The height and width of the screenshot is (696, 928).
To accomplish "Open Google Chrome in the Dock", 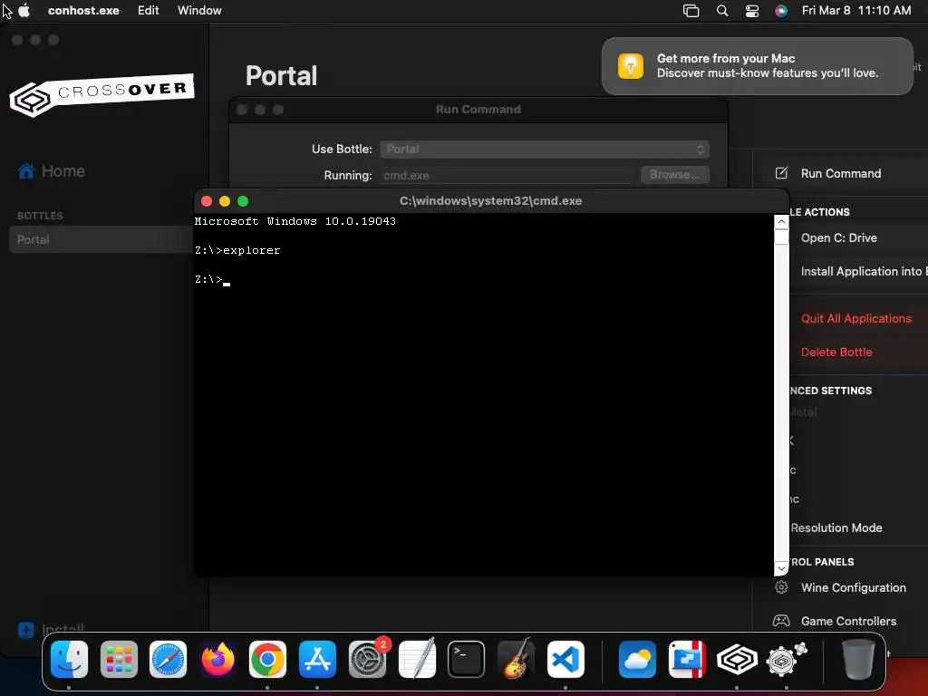I will [267, 659].
